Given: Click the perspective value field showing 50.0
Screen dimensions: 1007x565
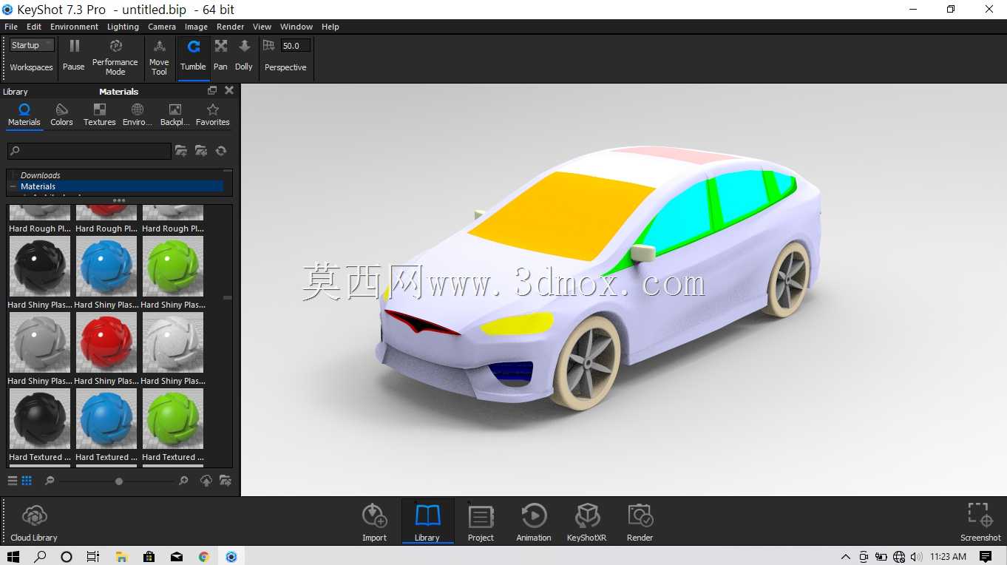Looking at the screenshot, I should coord(295,46).
